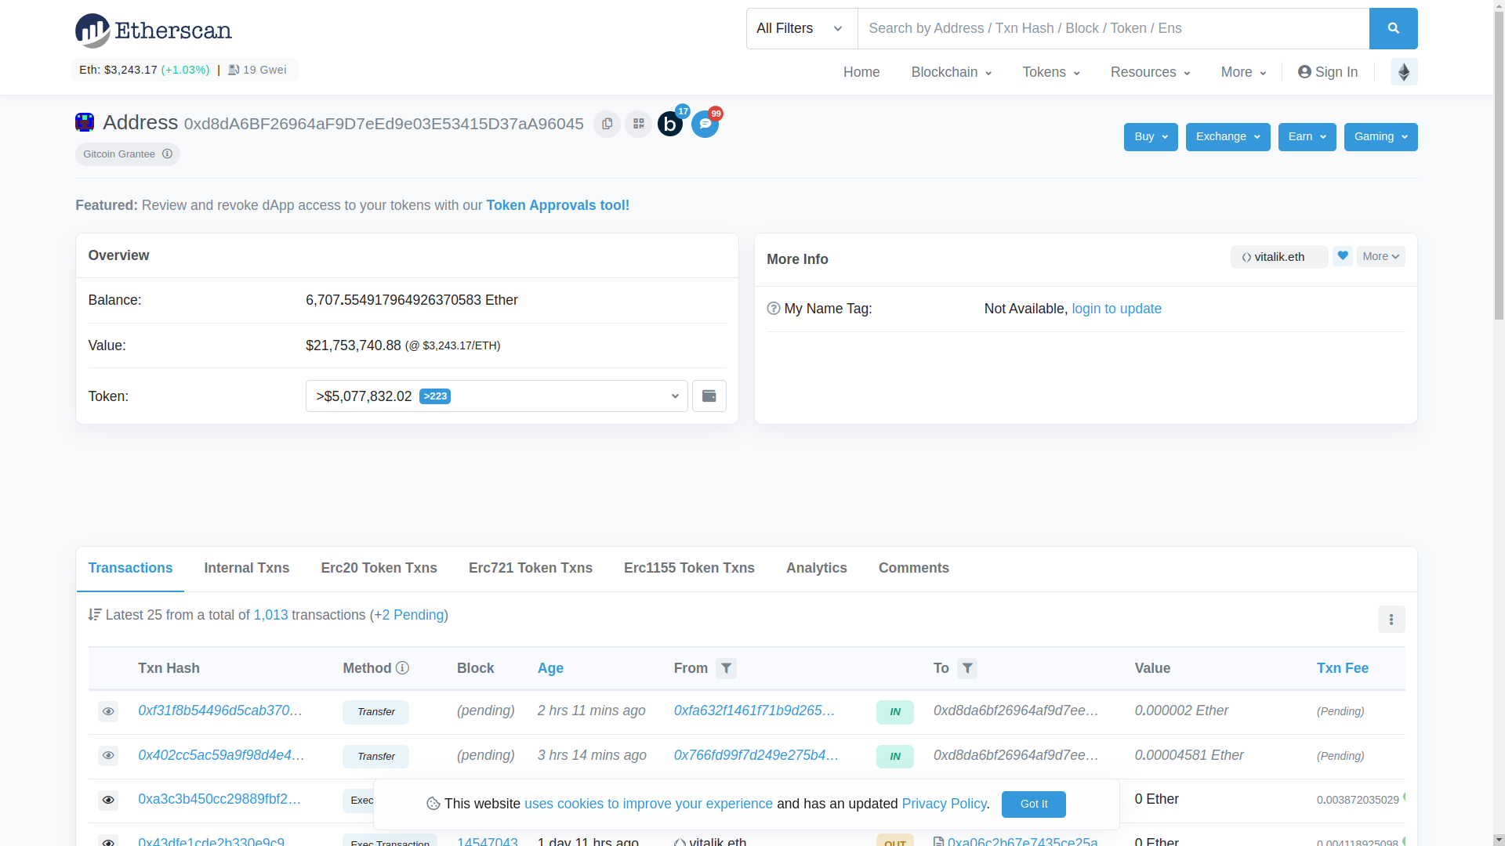Screen dimensions: 1505x846
Task: Expand the Resources menu
Action: pyautogui.click(x=1150, y=72)
